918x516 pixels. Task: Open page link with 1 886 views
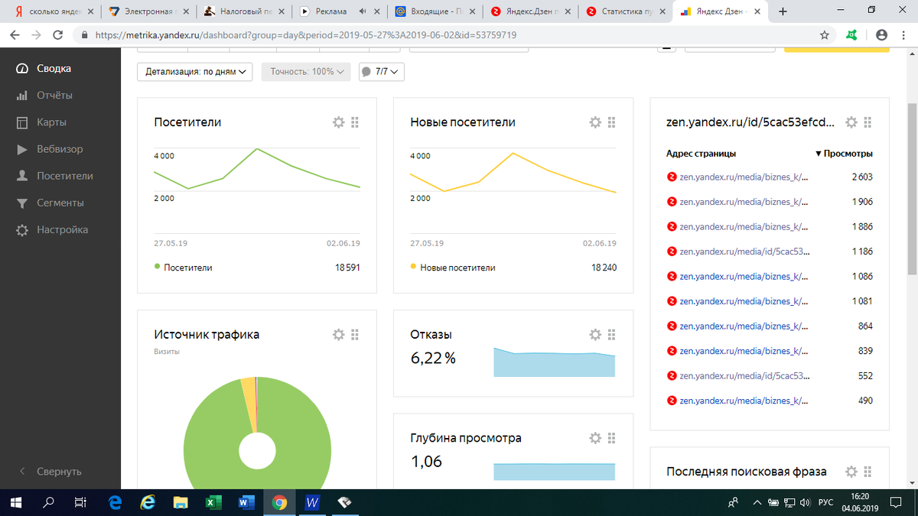point(743,226)
